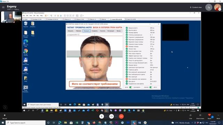Click green check for Ширина фото
Viewport: 223px width, 125px height.
(x=126, y=28)
